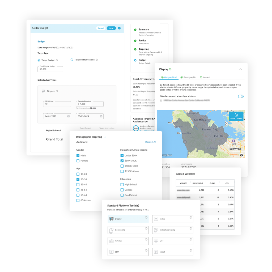
Task: Click the info icon beside Target Budget
Action: click(x=57, y=60)
